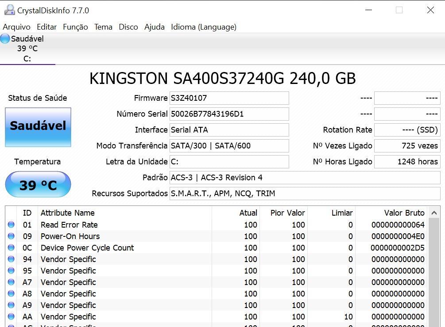Click the 39 °C temperature button
Viewport: 445px width, 327px height.
[x=38, y=184]
